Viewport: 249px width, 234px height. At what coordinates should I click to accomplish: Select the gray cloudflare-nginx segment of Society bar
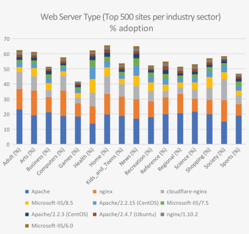(224, 90)
